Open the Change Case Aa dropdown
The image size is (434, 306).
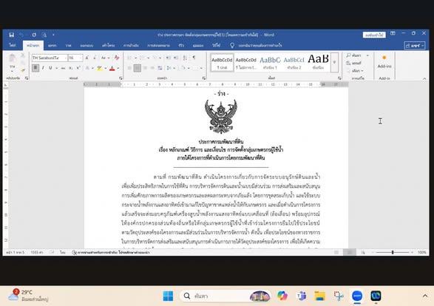pyautogui.click(x=105, y=58)
